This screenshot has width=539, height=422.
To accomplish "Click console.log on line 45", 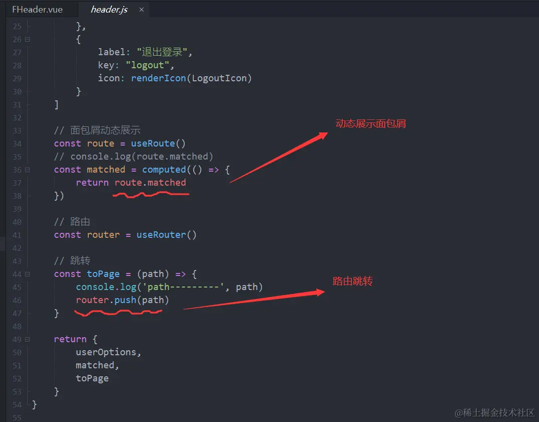I will tap(106, 287).
